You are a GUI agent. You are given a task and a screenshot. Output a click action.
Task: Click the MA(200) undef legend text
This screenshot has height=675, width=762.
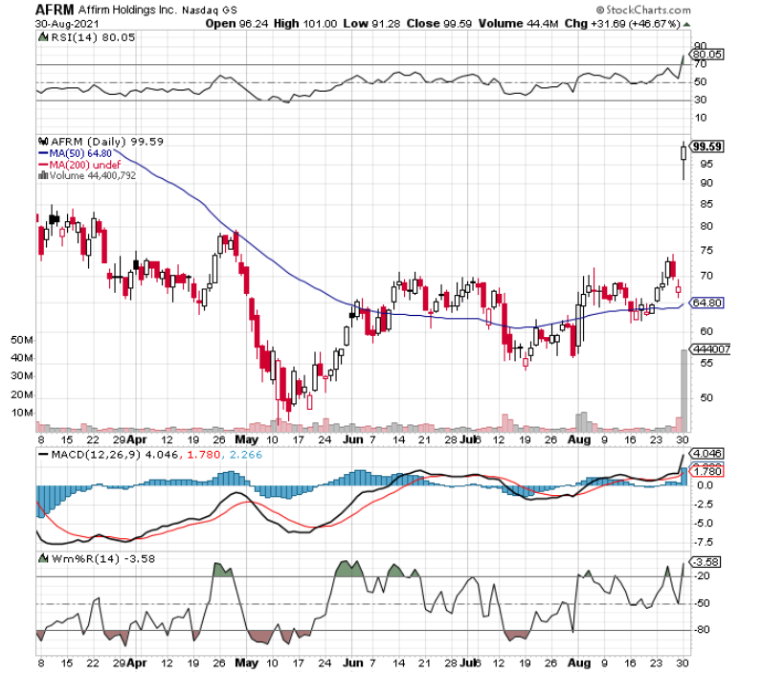pyautogui.click(x=84, y=166)
